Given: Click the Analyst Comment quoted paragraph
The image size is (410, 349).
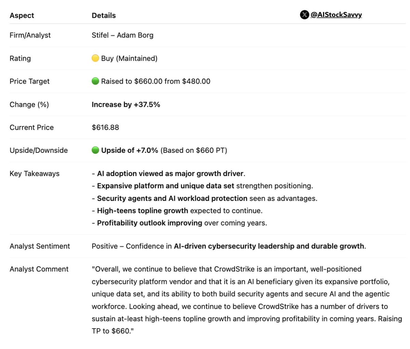Looking at the screenshot, I should click(x=247, y=300).
